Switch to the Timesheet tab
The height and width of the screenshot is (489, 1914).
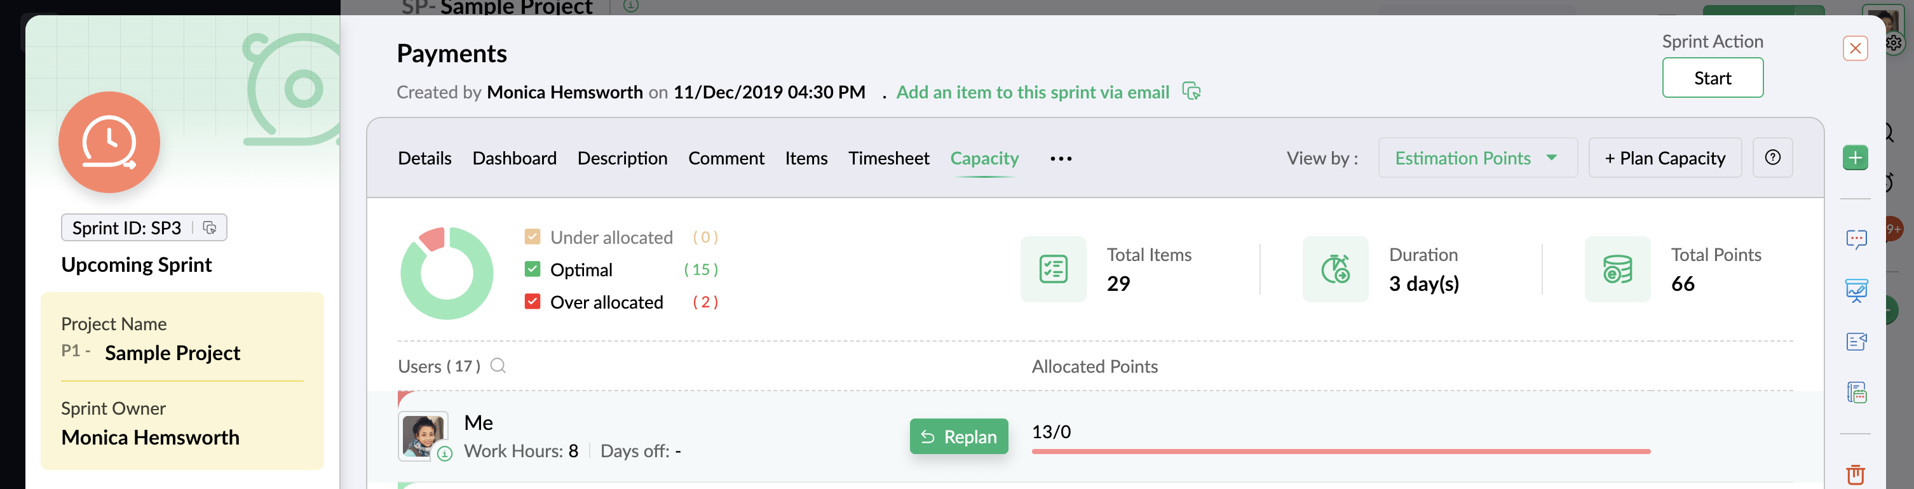click(x=888, y=158)
